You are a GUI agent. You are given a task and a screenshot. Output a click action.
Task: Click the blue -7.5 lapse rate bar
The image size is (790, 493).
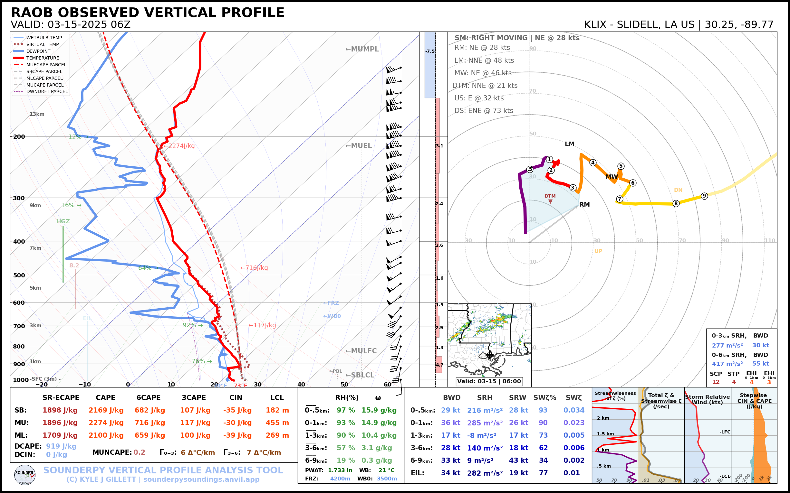[x=429, y=65]
